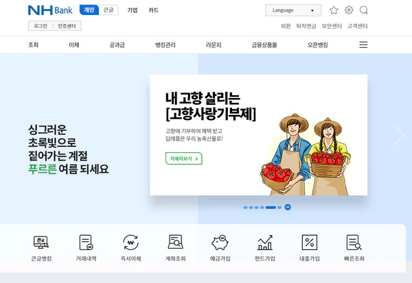The height and width of the screenshot is (283, 412).
Task: Open the 예금가입 piggy bank icon
Action: pyautogui.click(x=220, y=243)
